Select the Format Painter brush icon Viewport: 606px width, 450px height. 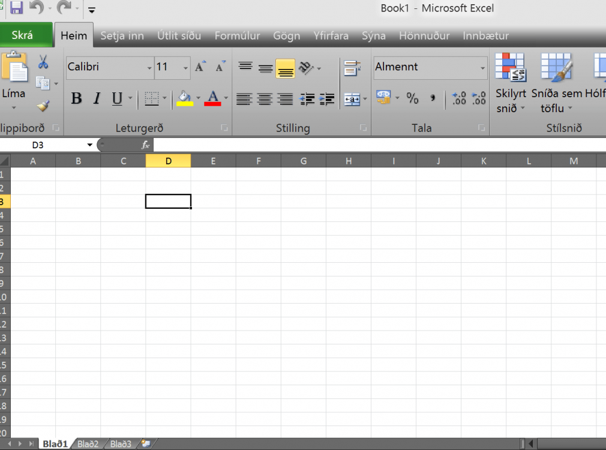43,106
